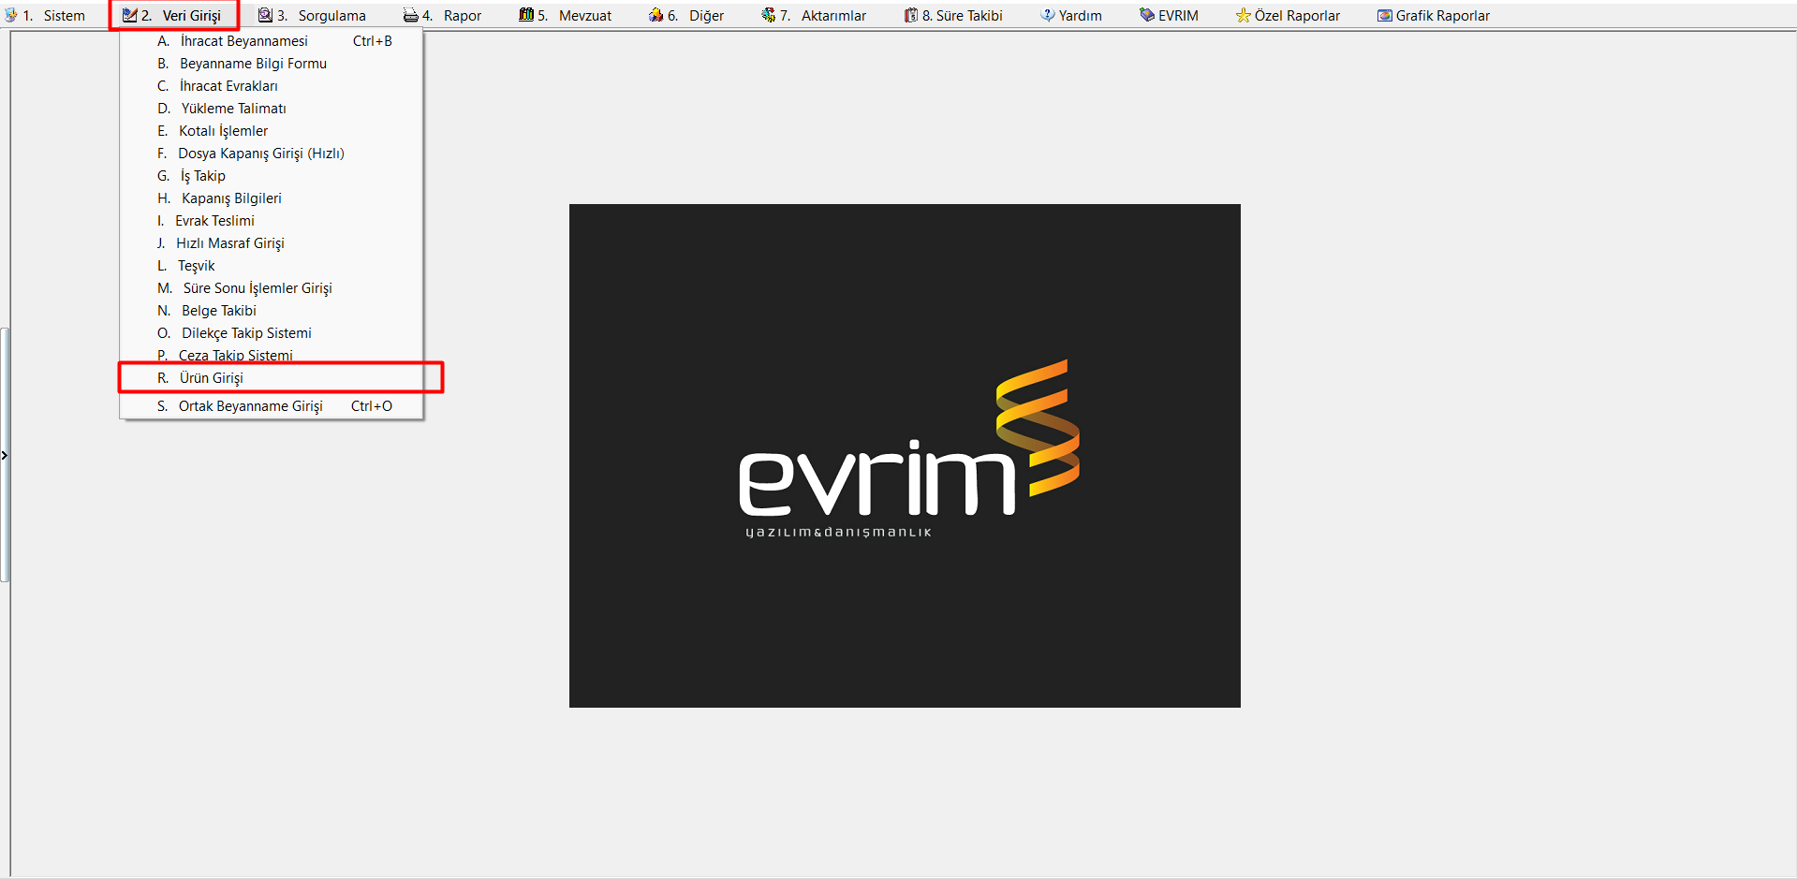Select İş Takip menu entry

(x=272, y=176)
